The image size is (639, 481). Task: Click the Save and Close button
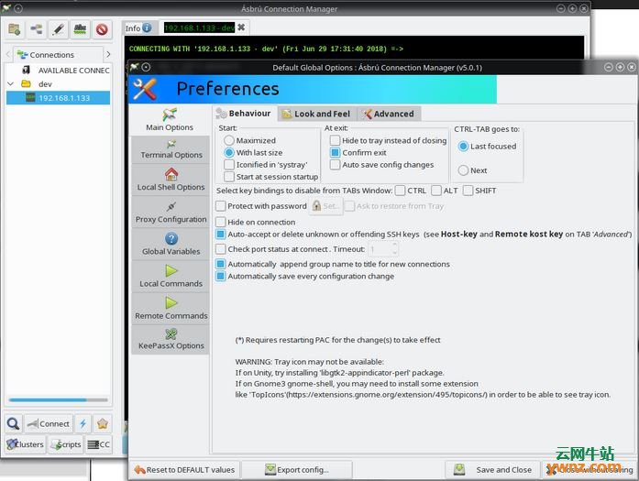tap(493, 470)
